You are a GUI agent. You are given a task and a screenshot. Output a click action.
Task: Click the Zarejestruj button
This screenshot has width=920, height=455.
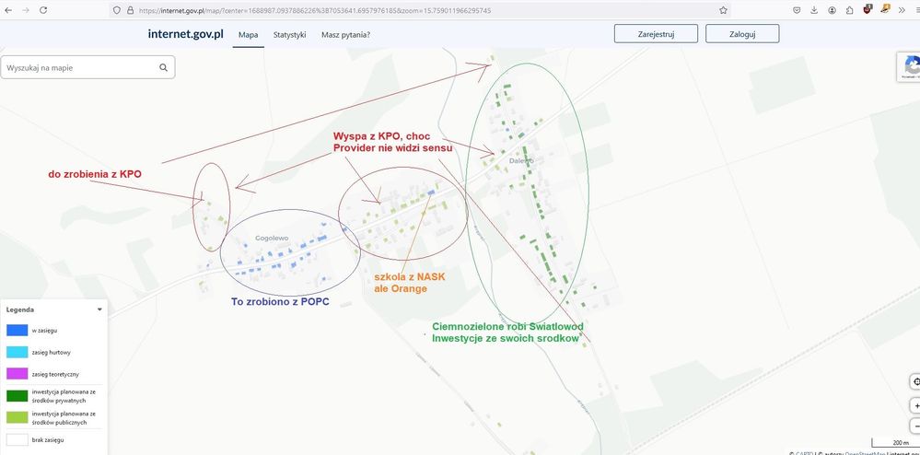(x=656, y=33)
